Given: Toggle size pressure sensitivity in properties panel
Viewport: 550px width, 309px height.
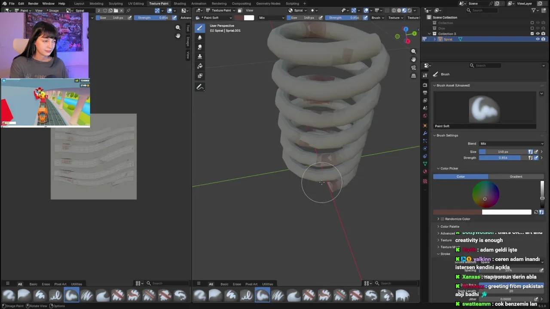Looking at the screenshot, I should [x=536, y=151].
